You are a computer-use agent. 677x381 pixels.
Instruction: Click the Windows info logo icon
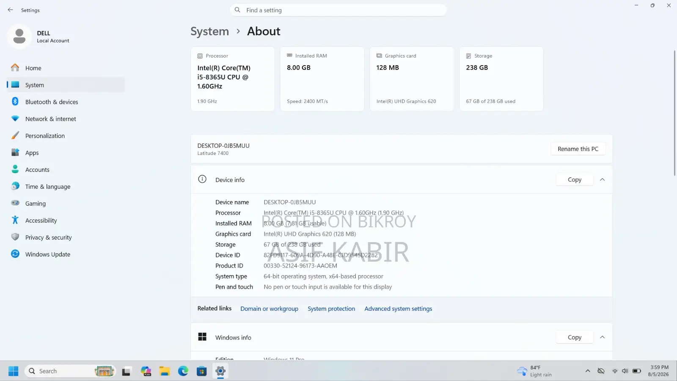click(x=202, y=337)
